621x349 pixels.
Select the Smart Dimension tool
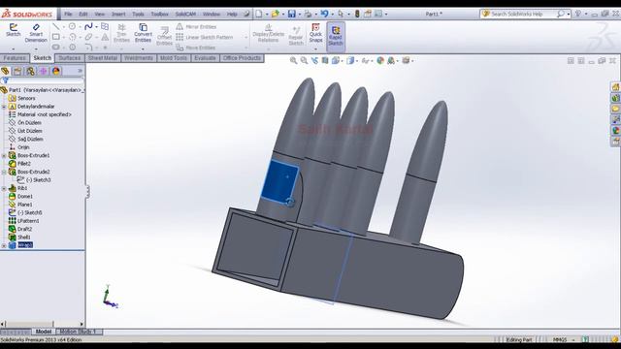36,32
